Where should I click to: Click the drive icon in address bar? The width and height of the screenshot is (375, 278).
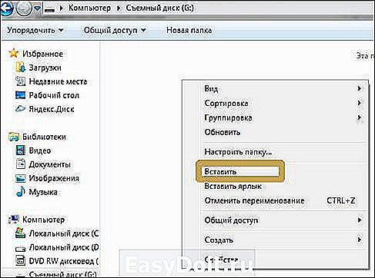(x=49, y=9)
